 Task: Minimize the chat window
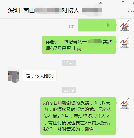coord(112,3)
